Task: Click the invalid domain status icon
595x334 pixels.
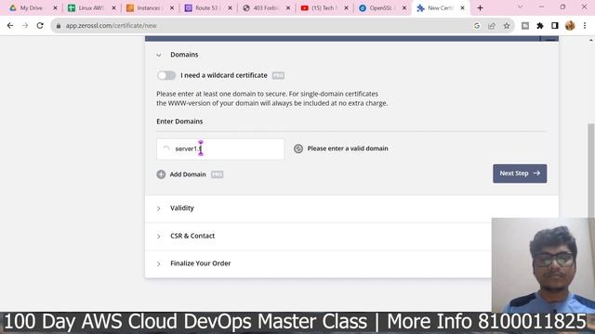Action: pos(298,148)
